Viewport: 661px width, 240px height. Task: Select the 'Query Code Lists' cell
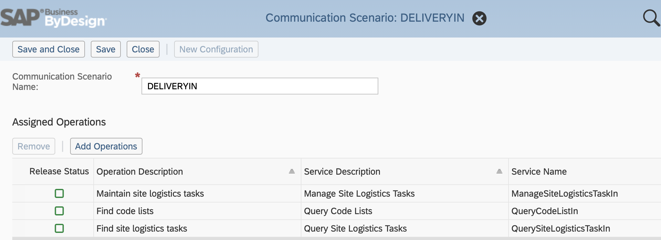405,211
